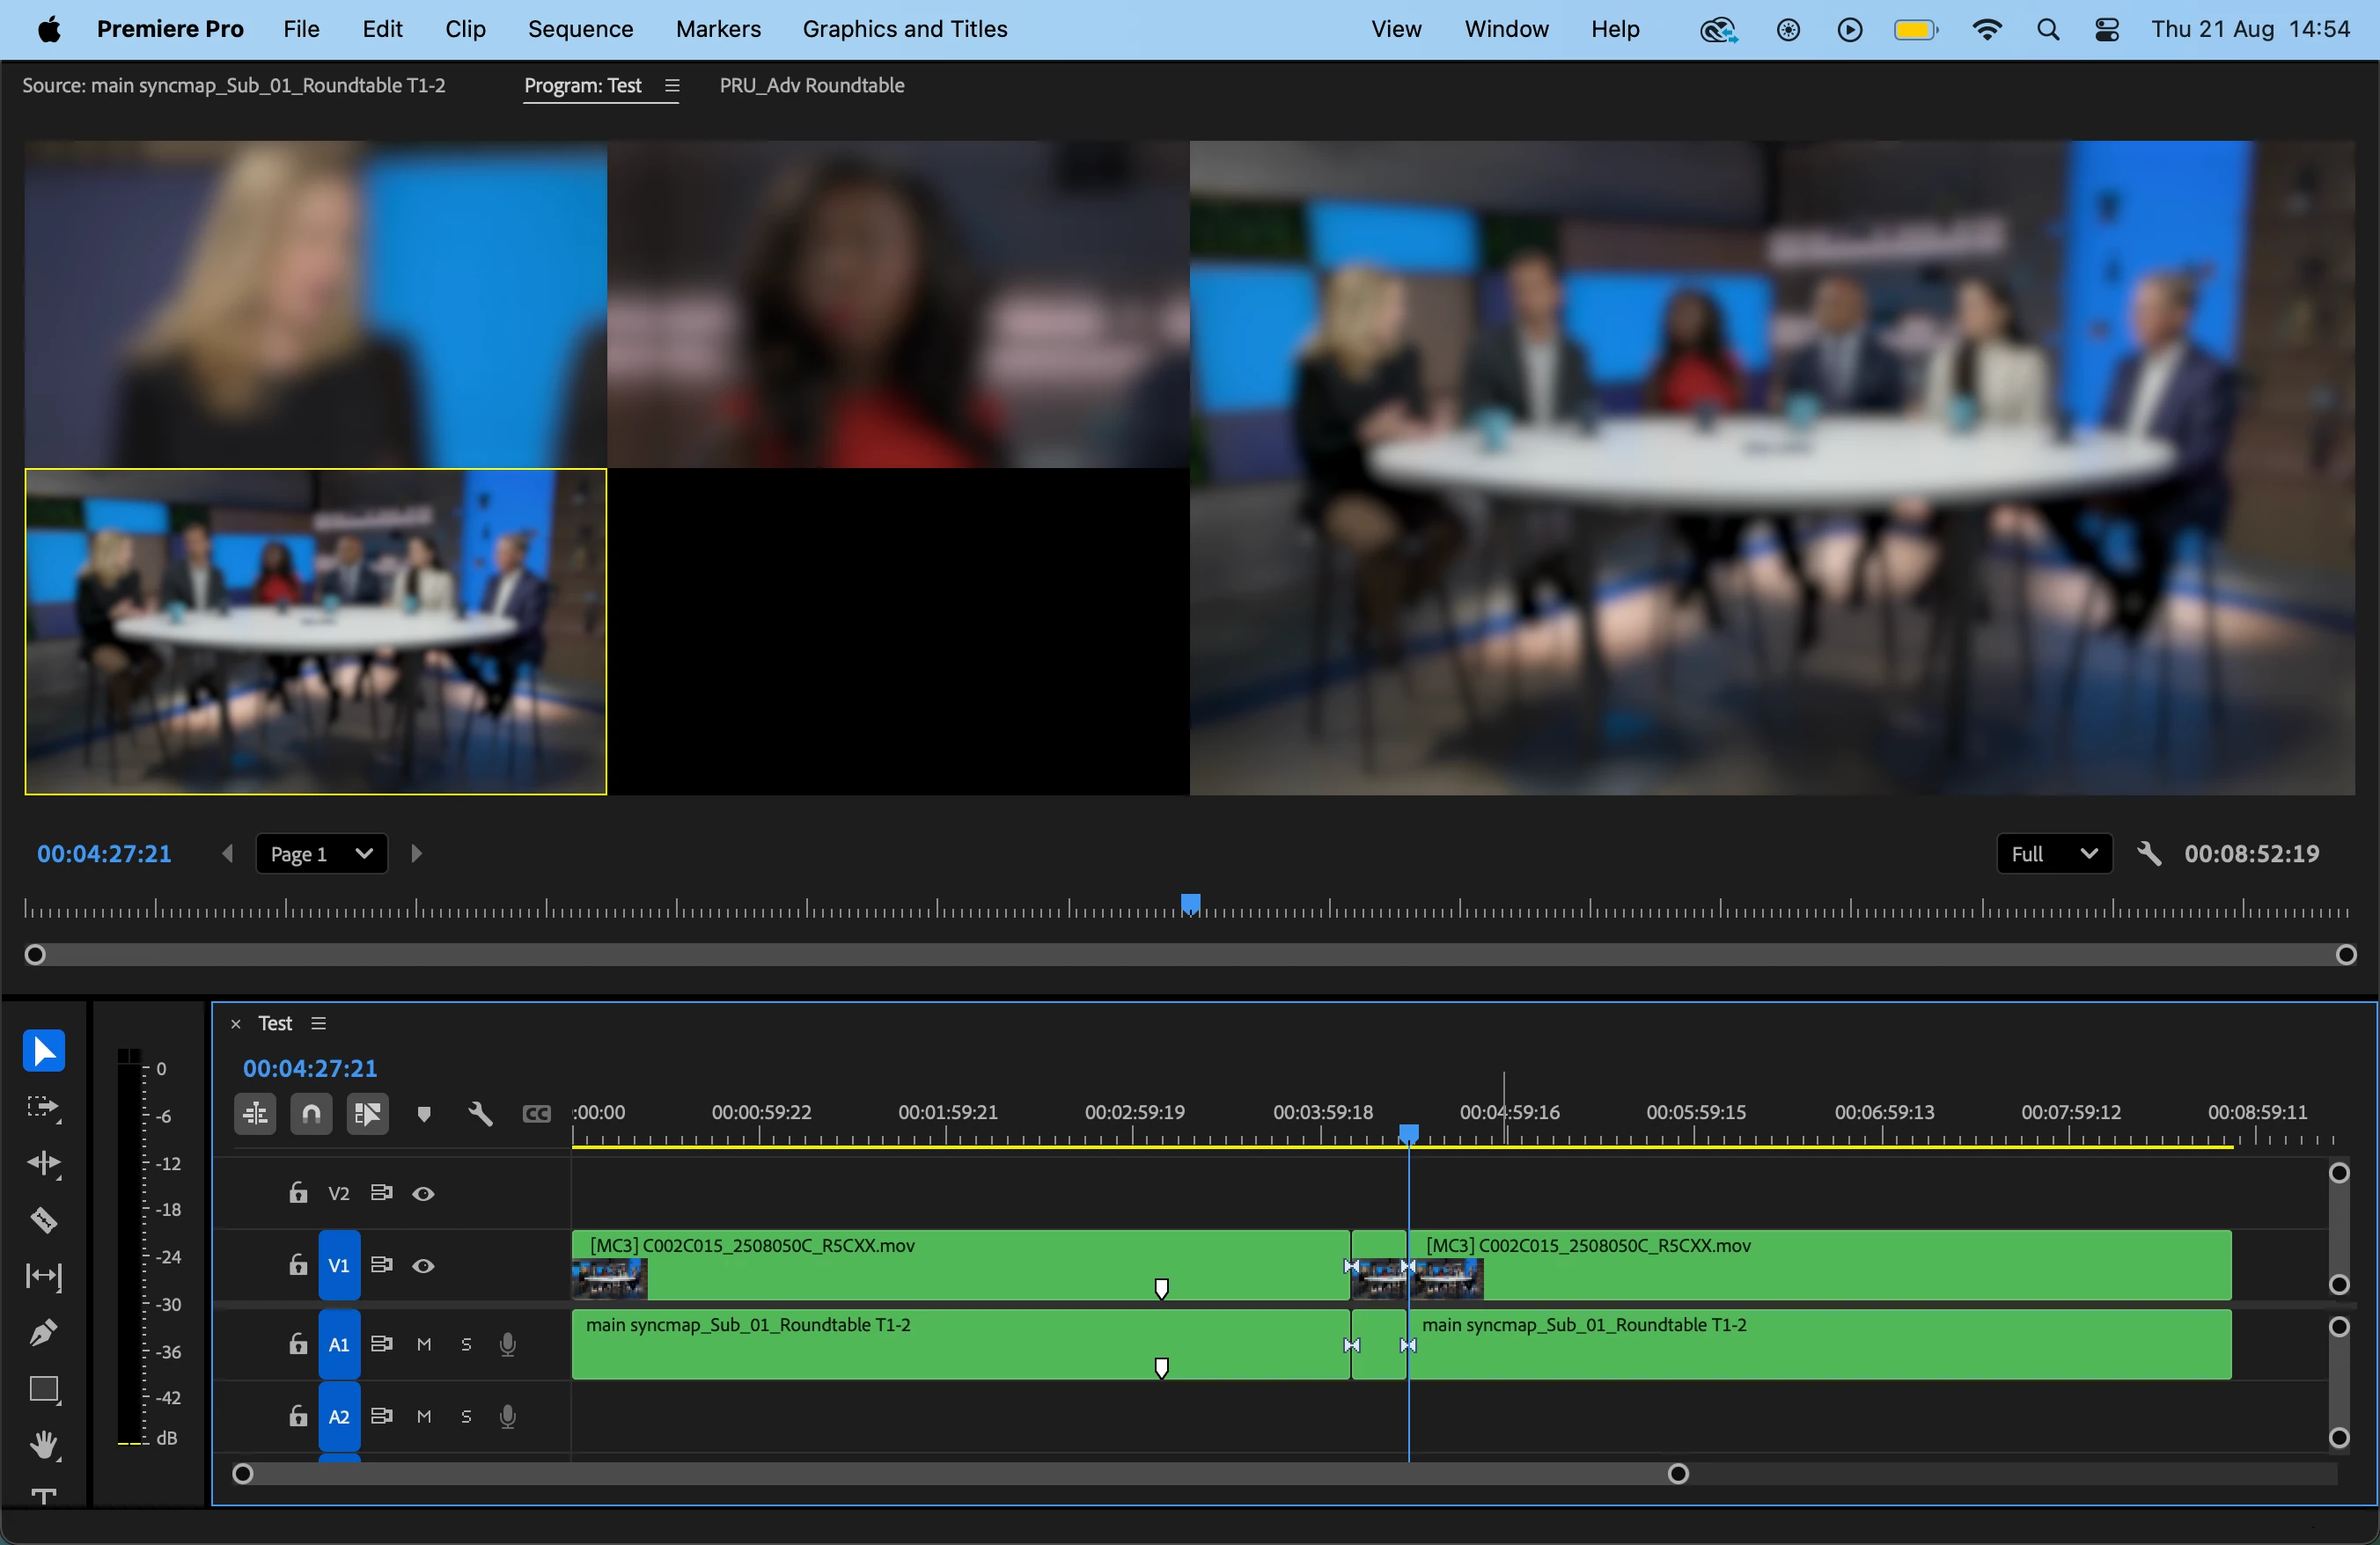2380x1545 pixels.
Task: Toggle V1 track output eye
Action: [x=423, y=1266]
